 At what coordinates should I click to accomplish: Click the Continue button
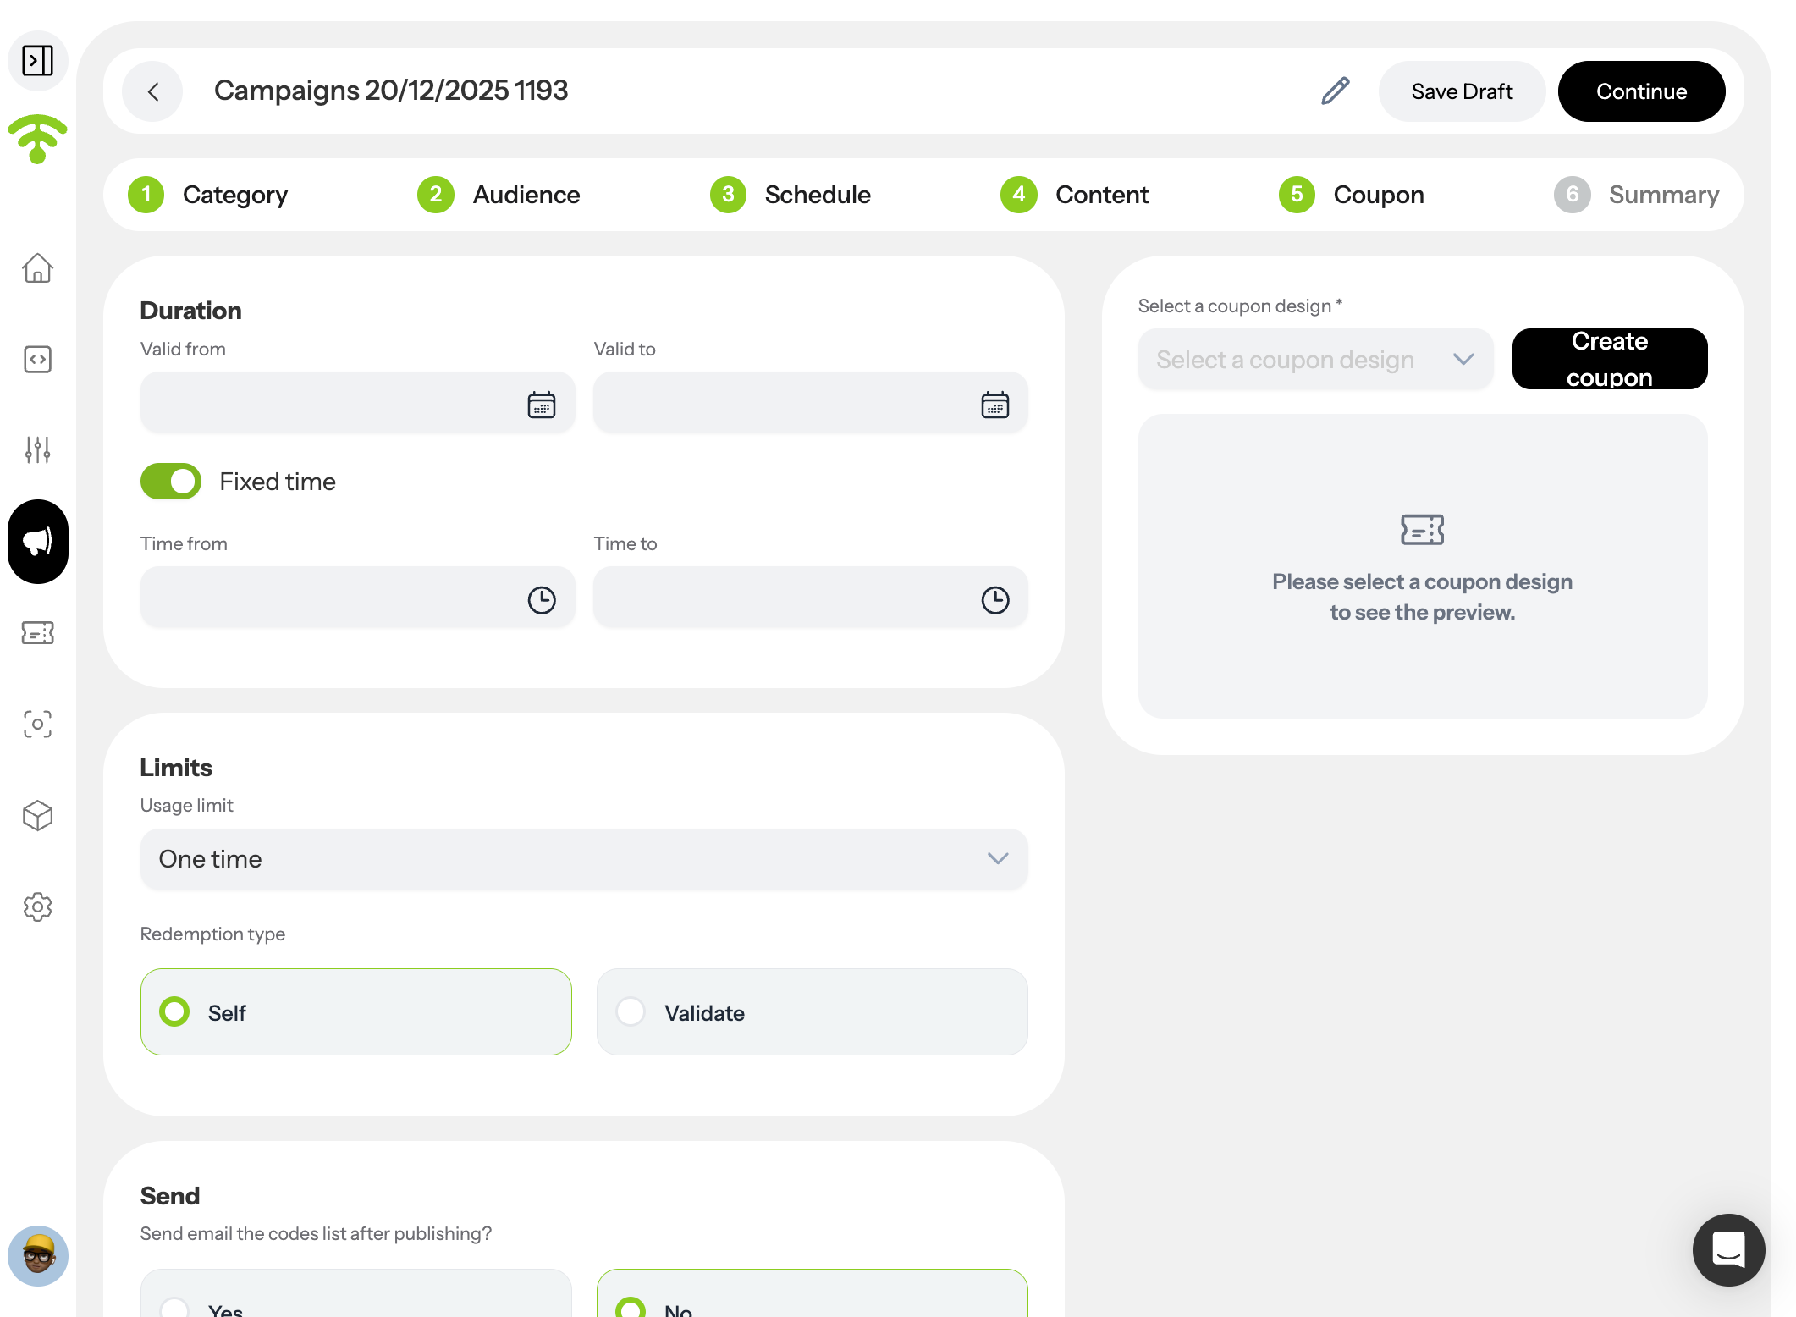coord(1641,91)
